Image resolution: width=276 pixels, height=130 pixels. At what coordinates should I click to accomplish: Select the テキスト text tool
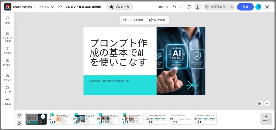(x=7, y=50)
